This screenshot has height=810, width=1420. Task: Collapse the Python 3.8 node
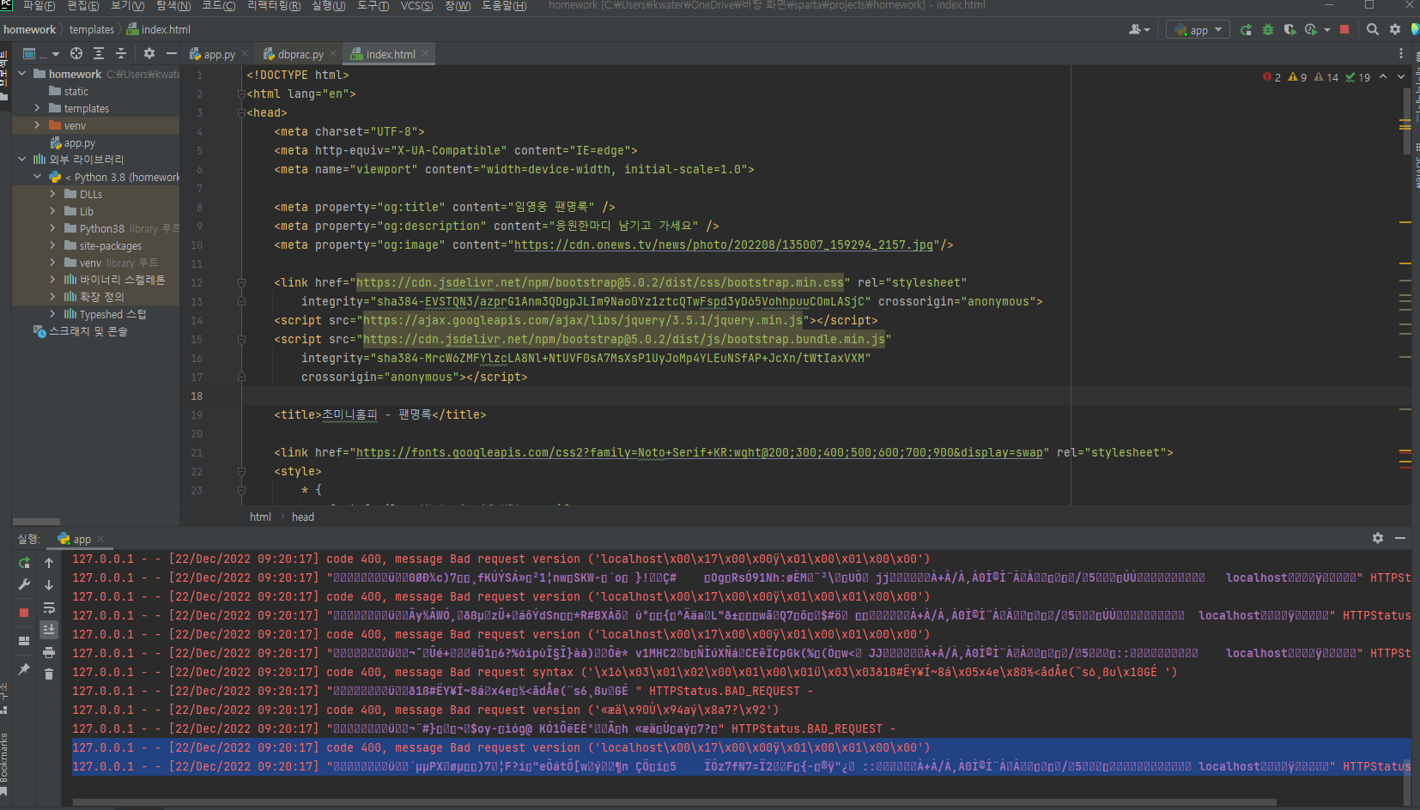(x=37, y=177)
